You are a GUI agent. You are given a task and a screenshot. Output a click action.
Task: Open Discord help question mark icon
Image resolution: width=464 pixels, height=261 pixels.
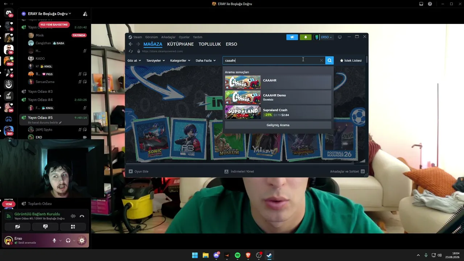tap(430, 4)
